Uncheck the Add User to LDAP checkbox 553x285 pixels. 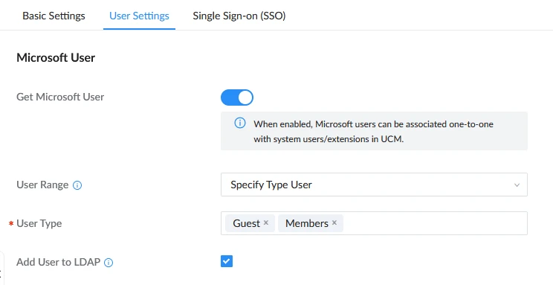pyautogui.click(x=227, y=261)
